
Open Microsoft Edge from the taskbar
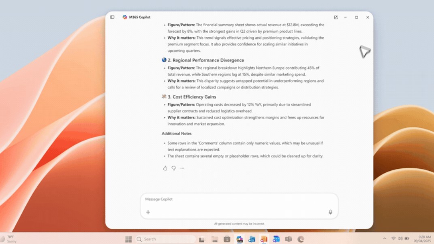pos(301,239)
